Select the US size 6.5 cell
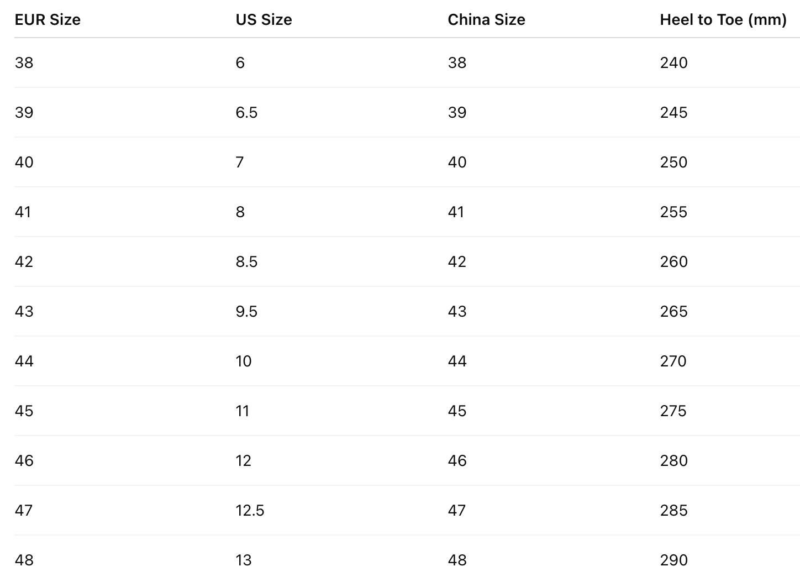This screenshot has height=577, width=800. point(246,113)
